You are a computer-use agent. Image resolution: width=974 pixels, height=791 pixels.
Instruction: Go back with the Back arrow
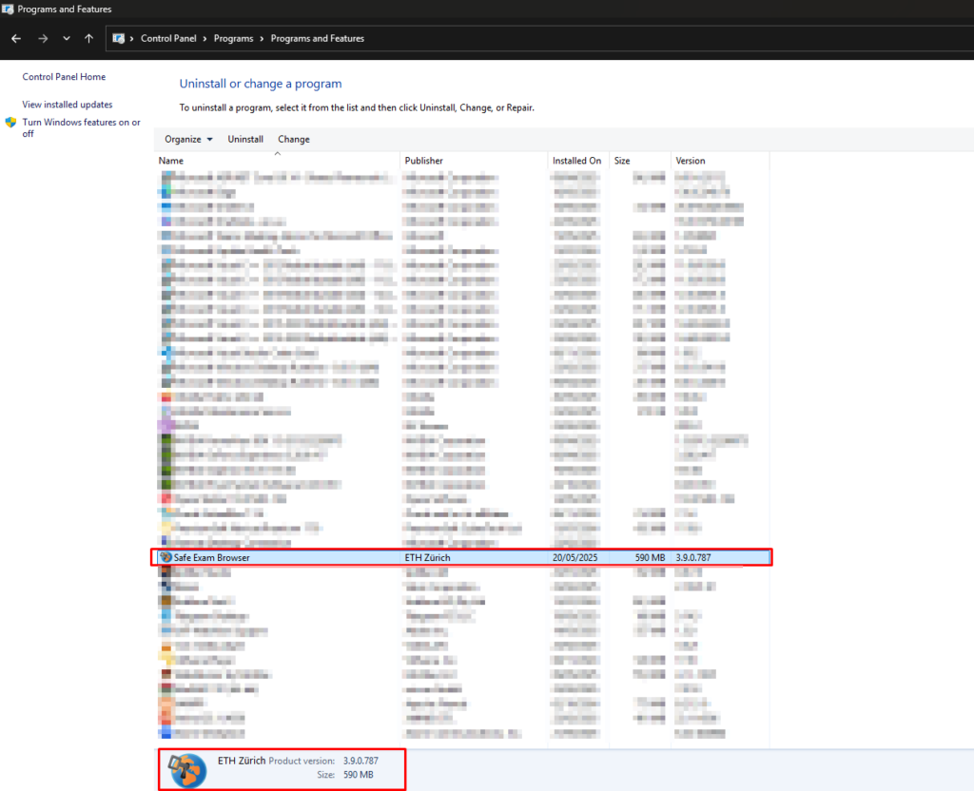(x=16, y=38)
